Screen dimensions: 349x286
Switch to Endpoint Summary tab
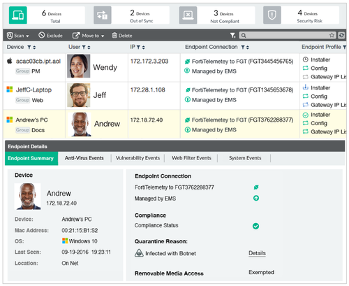[31, 158]
